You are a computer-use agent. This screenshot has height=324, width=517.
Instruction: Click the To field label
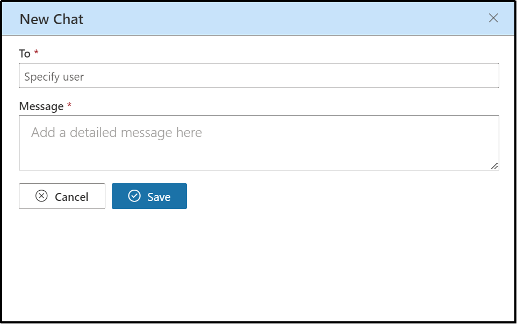point(25,53)
